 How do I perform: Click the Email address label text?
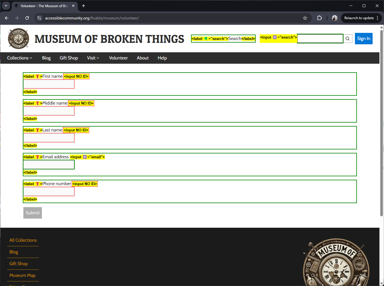(x=56, y=157)
